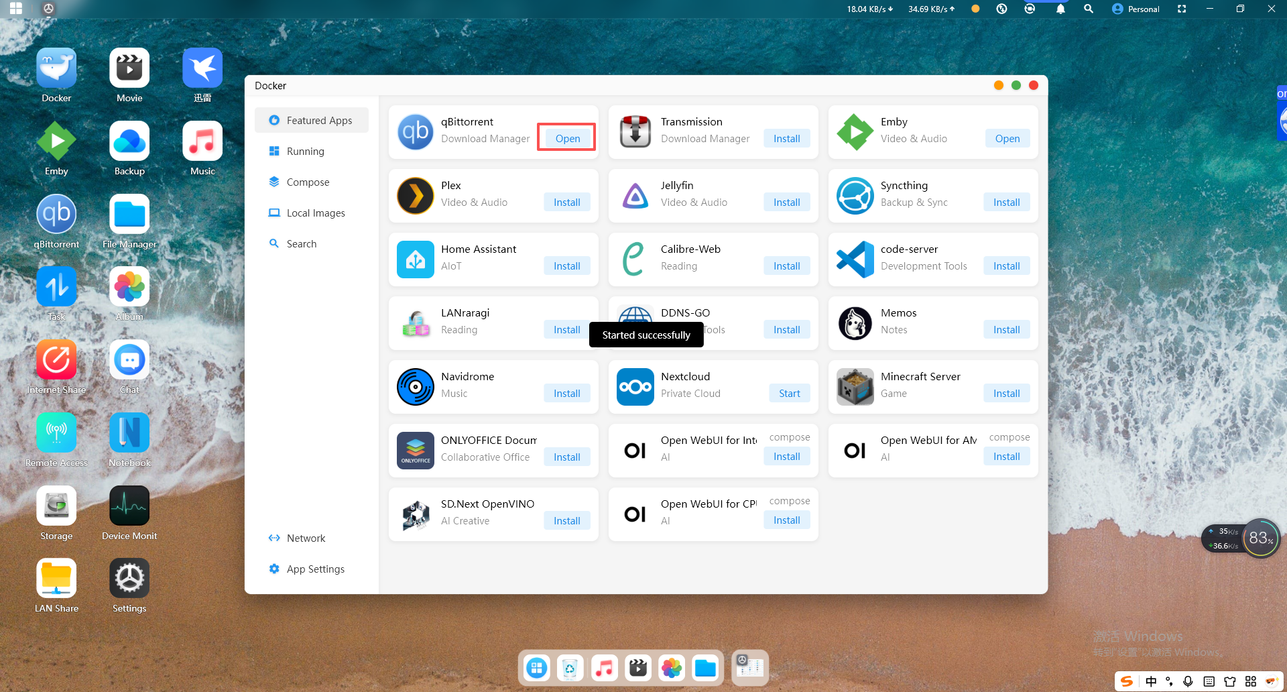Image resolution: width=1287 pixels, height=692 pixels.
Task: Go to the Compose section
Action: point(312,182)
